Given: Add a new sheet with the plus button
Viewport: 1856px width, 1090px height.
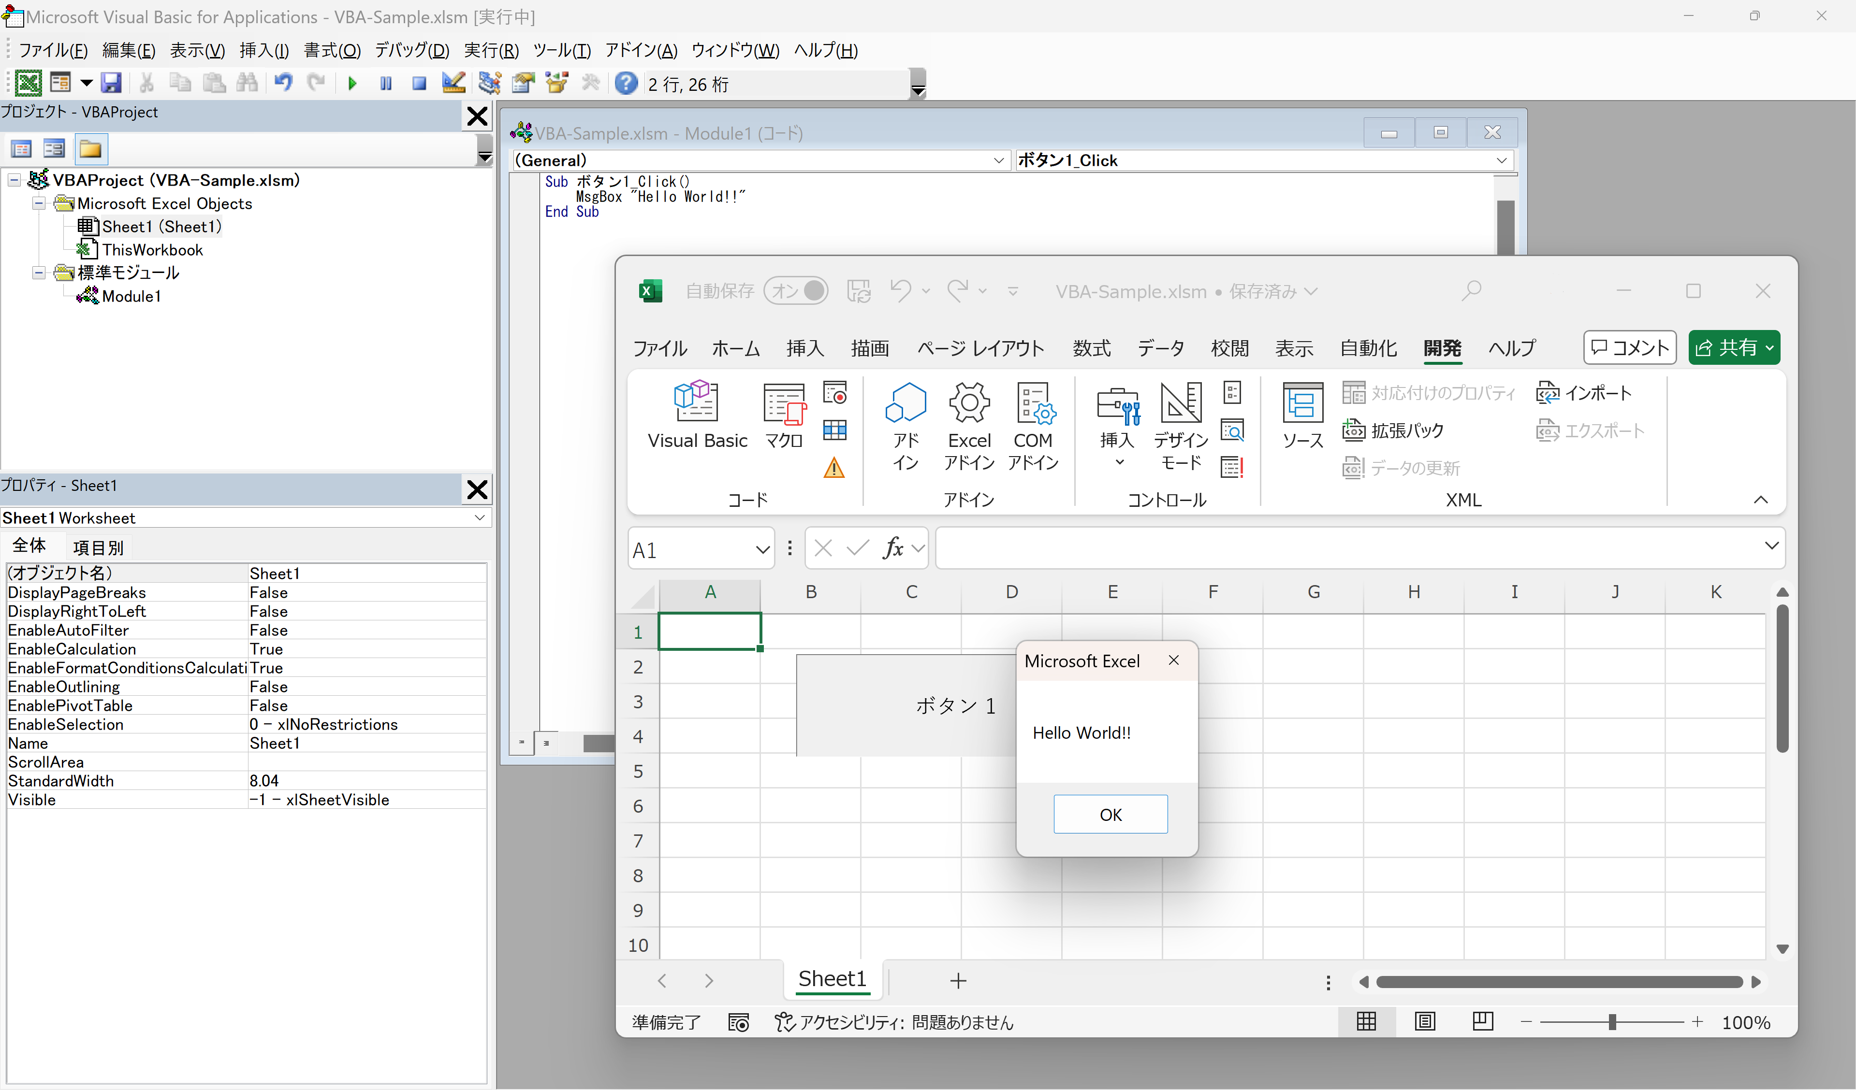Looking at the screenshot, I should coord(958,980).
